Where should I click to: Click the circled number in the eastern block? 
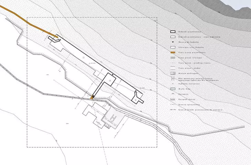136,100
